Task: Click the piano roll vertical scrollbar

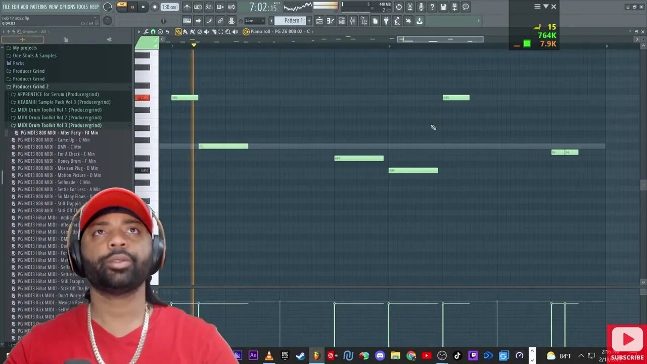Action: (643, 185)
